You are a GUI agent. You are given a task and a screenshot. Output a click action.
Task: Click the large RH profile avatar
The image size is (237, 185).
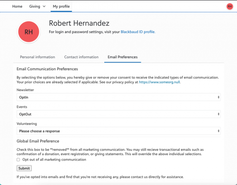(x=28, y=32)
